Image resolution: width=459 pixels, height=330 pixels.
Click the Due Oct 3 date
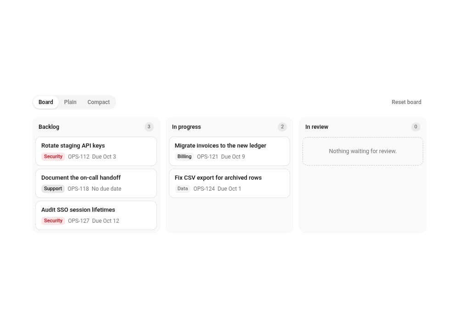(x=104, y=157)
